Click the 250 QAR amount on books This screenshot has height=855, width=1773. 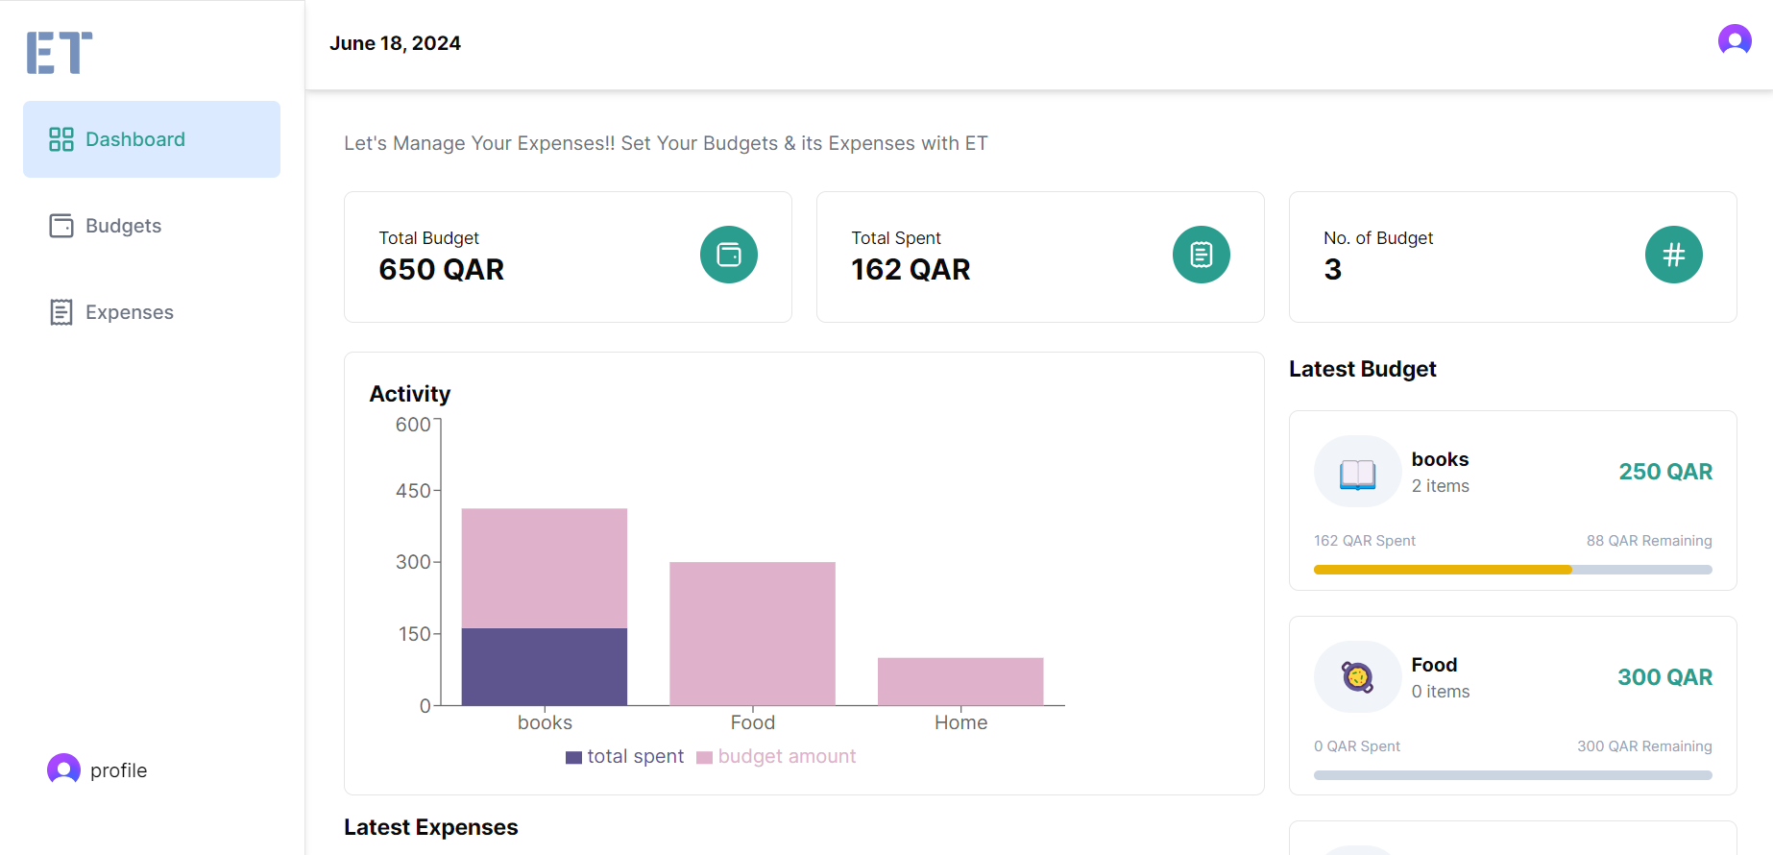[1665, 472]
